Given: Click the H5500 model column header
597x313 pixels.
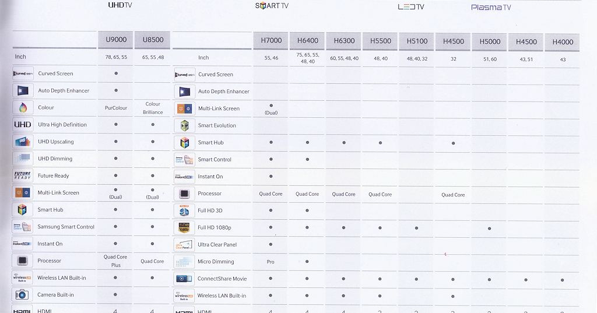Looking at the screenshot, I should point(380,41).
